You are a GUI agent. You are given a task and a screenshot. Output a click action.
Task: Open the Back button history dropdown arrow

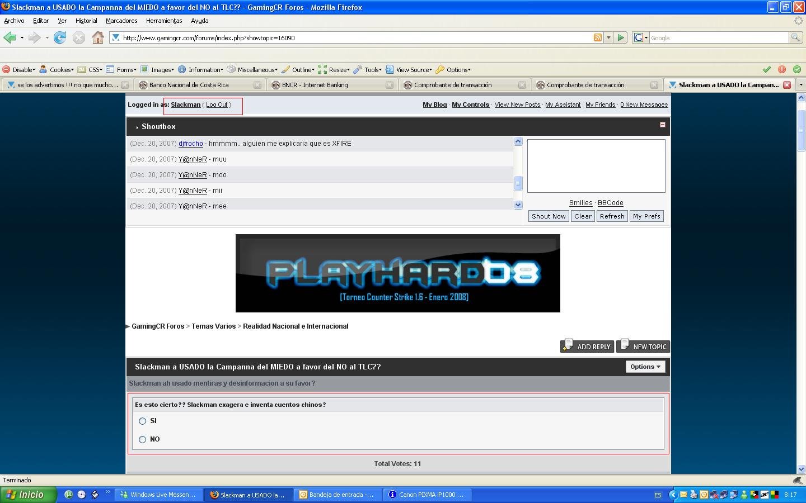click(x=22, y=37)
